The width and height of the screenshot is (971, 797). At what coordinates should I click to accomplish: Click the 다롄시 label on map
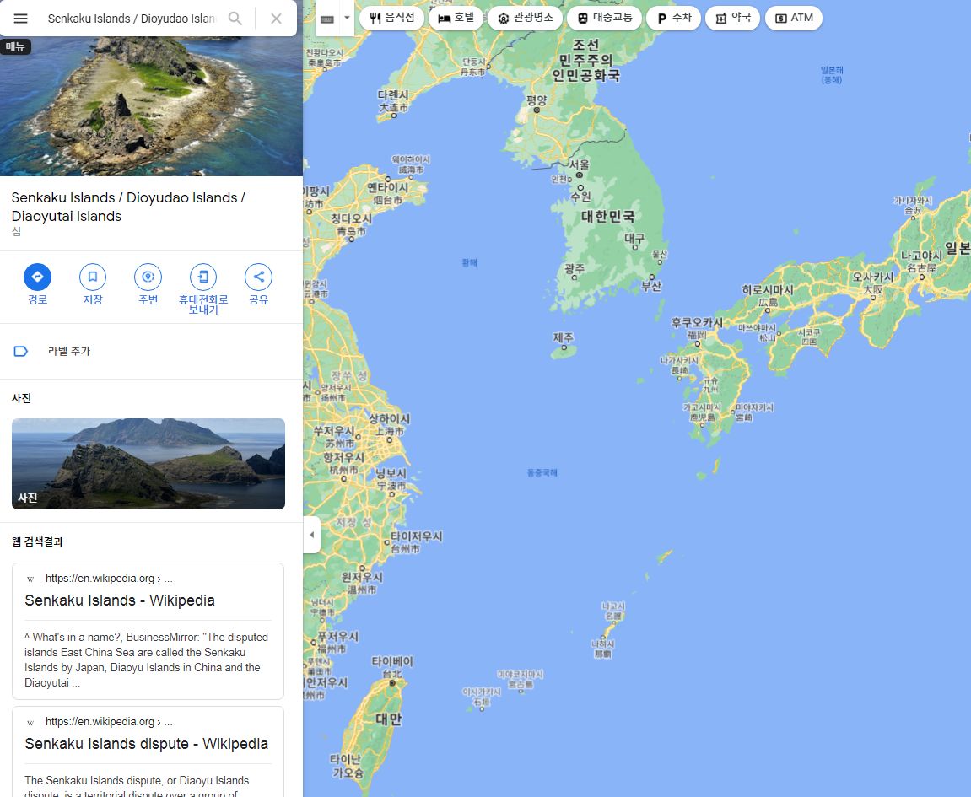(393, 94)
